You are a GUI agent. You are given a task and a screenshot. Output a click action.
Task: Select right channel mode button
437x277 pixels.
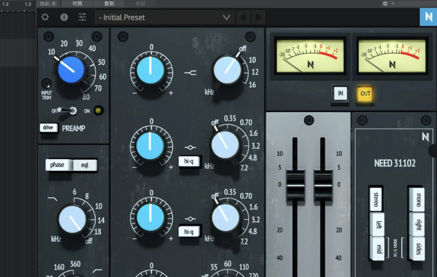click(x=417, y=225)
